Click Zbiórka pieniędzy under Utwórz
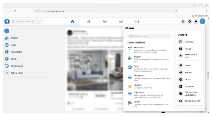212x116 pixels. [189, 101]
